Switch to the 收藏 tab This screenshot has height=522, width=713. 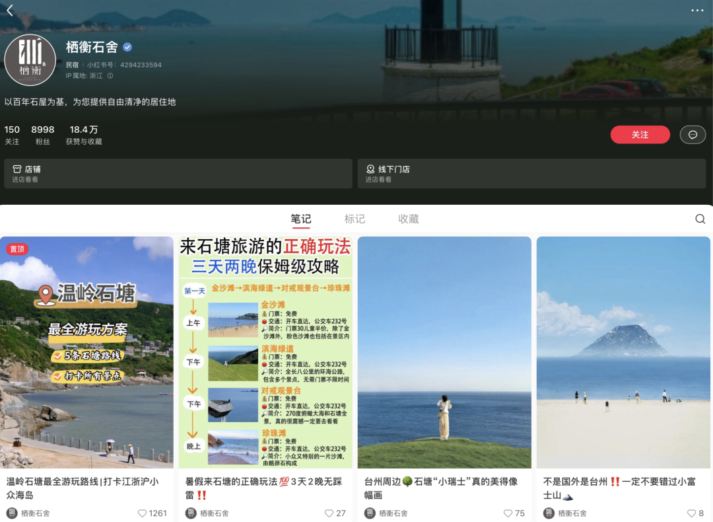tap(409, 219)
